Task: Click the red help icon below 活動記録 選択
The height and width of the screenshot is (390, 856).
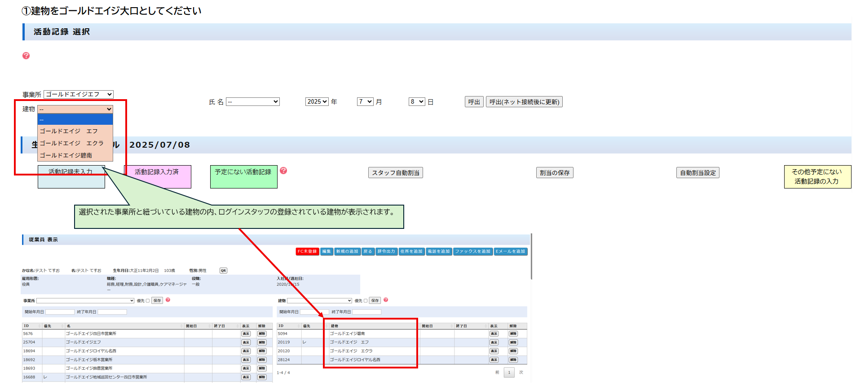Action: click(x=26, y=56)
